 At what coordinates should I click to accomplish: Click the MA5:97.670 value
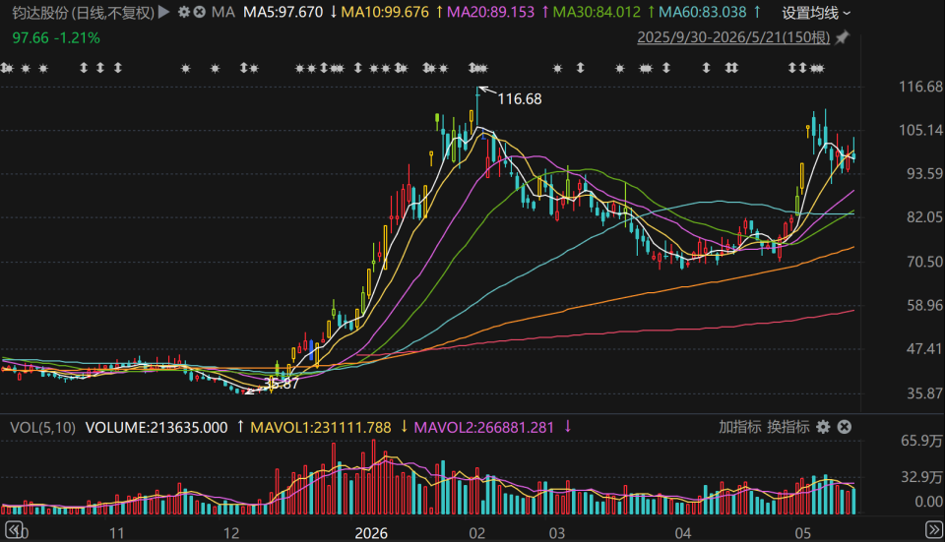(x=283, y=12)
